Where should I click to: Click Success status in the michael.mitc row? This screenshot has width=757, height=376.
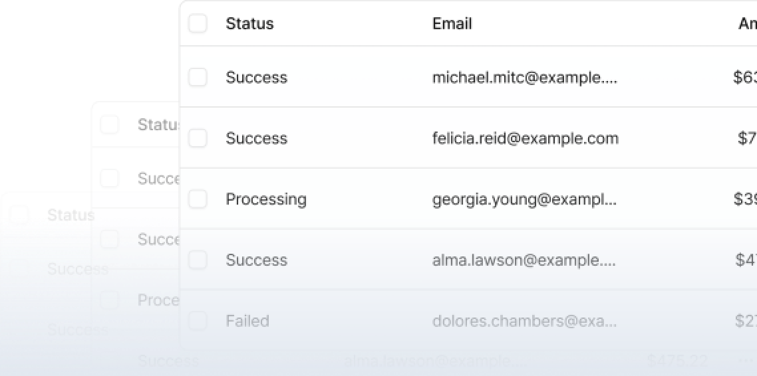[x=256, y=77]
